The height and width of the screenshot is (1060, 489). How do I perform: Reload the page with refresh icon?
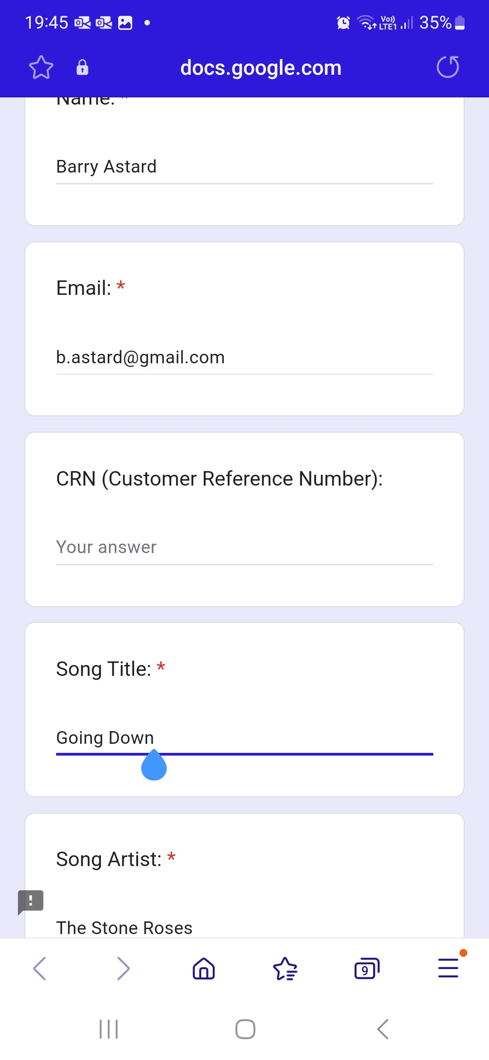(447, 67)
